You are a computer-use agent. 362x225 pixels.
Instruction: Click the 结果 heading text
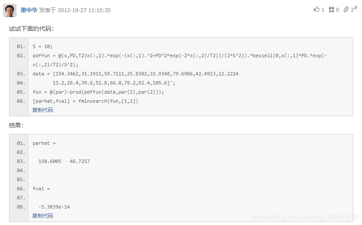coord(16,125)
